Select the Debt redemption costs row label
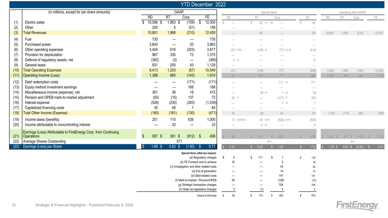The height and width of the screenshot is (218, 388). point(43,82)
